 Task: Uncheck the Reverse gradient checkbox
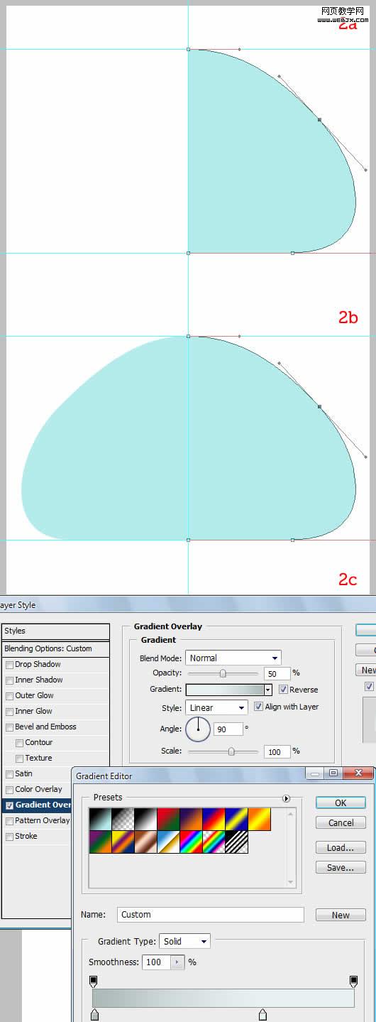(x=283, y=690)
